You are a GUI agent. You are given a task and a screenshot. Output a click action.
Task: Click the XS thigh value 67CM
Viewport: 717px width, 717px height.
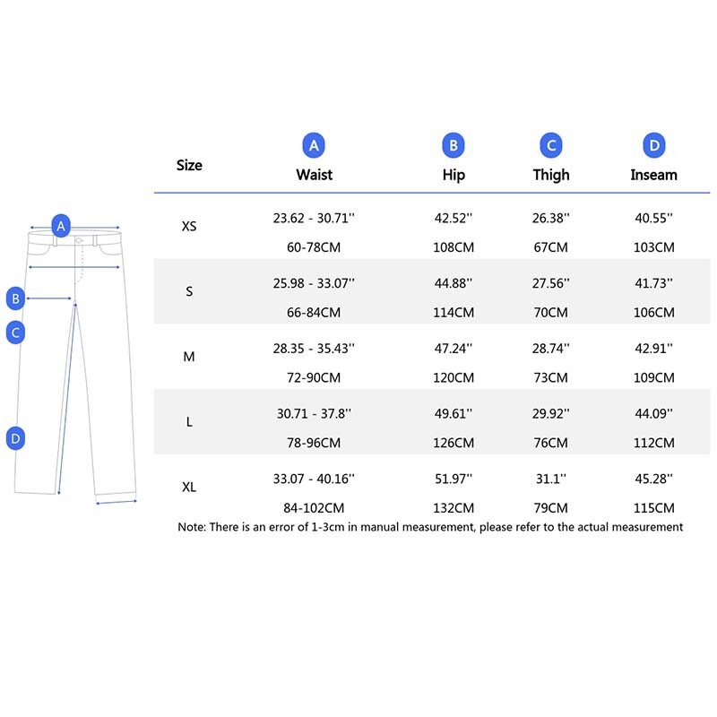551,247
